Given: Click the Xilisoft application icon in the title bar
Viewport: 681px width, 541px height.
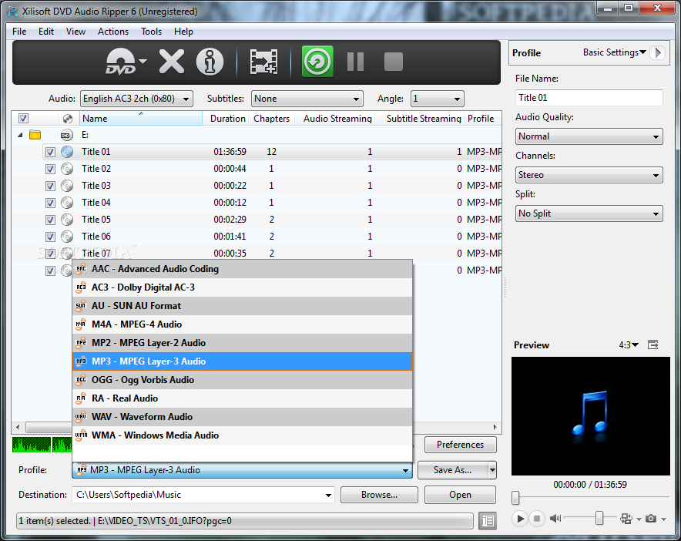Looking at the screenshot, I should 12,12.
